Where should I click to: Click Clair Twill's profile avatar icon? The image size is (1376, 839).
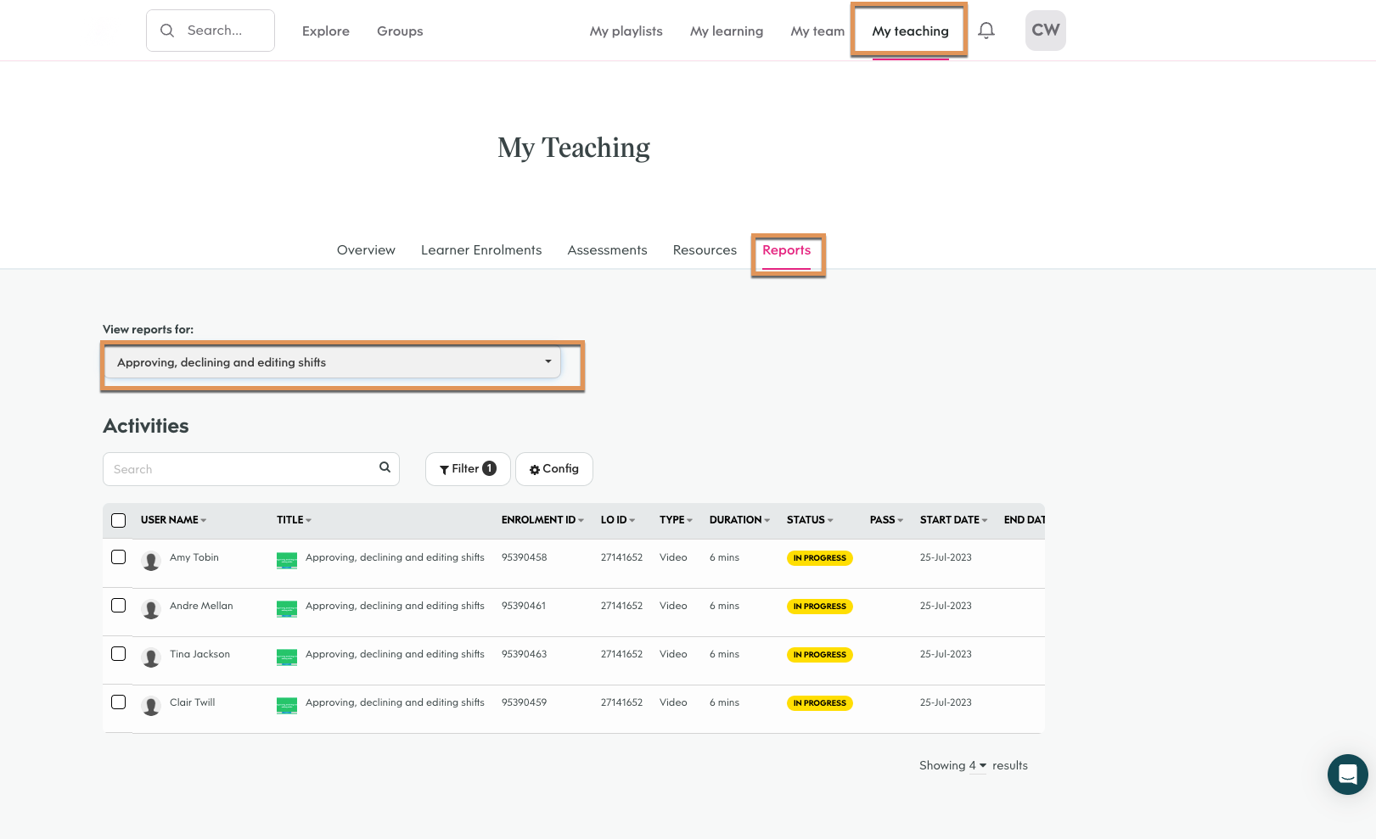[151, 706]
